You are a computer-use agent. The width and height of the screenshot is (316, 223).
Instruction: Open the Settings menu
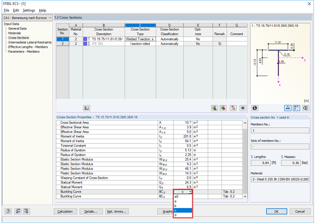coord(29,10)
